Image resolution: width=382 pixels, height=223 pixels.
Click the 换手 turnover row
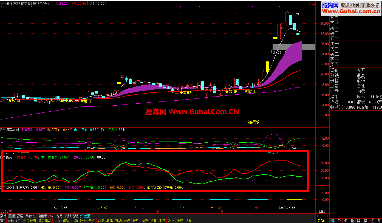pyautogui.click(x=334, y=97)
